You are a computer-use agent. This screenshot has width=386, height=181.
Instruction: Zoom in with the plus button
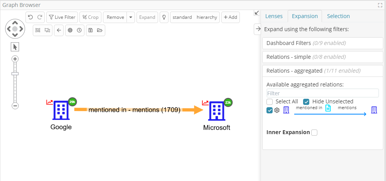(x=15, y=59)
